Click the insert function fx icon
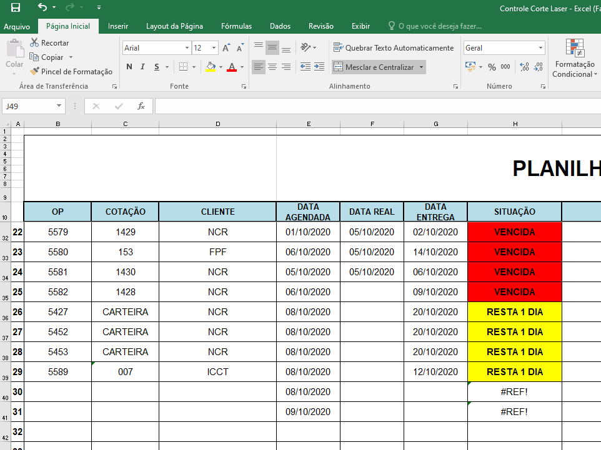Image resolution: width=601 pixels, height=450 pixels. [141, 106]
